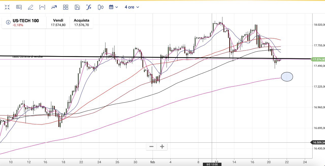Click the Vendi sell price button
Screen dimensions: 325x166
pyautogui.click(x=58, y=23)
